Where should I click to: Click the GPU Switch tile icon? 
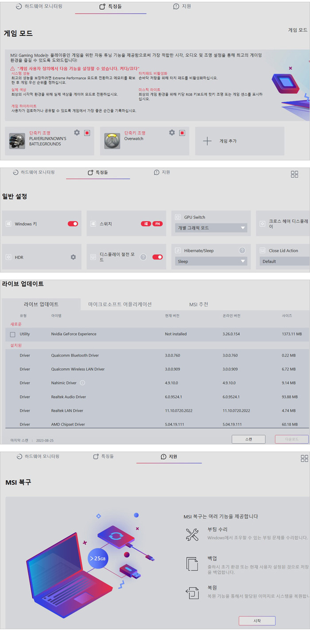178,217
